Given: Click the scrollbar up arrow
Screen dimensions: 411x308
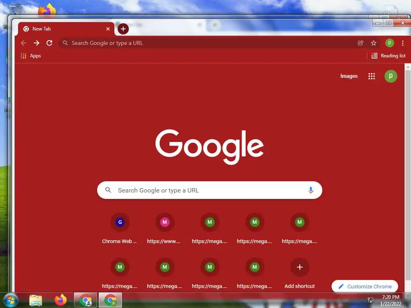Looking at the screenshot, I should [x=408, y=67].
